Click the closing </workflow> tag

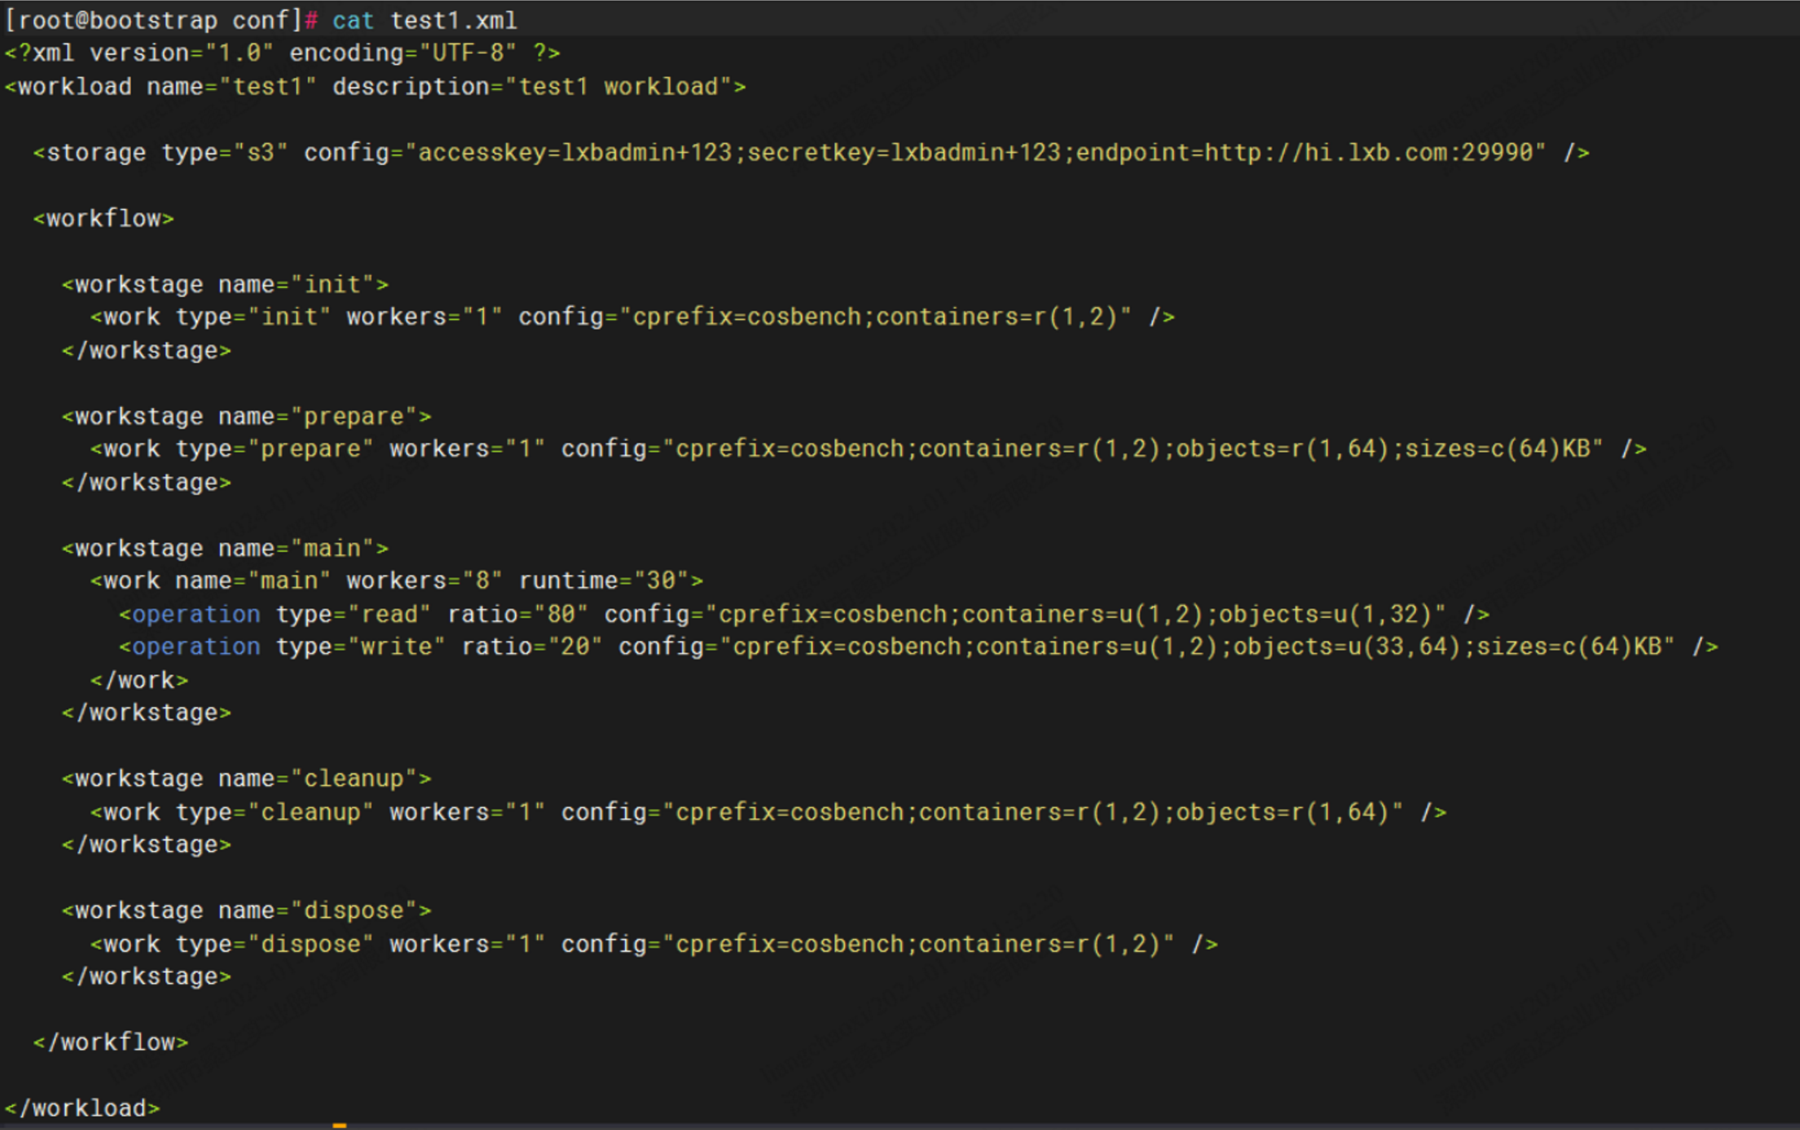click(111, 1042)
